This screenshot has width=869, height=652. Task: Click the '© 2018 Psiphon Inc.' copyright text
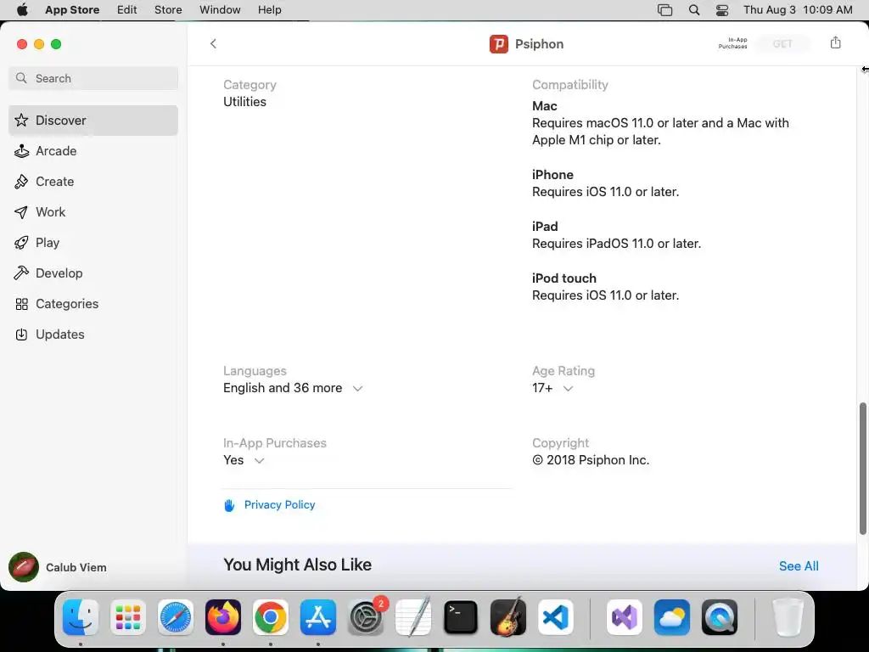tap(591, 460)
